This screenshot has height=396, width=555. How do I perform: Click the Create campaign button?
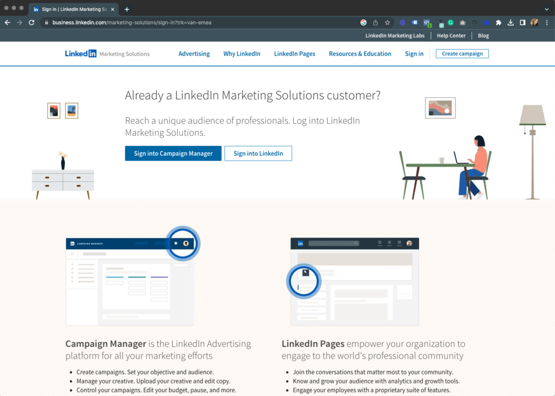tap(462, 54)
